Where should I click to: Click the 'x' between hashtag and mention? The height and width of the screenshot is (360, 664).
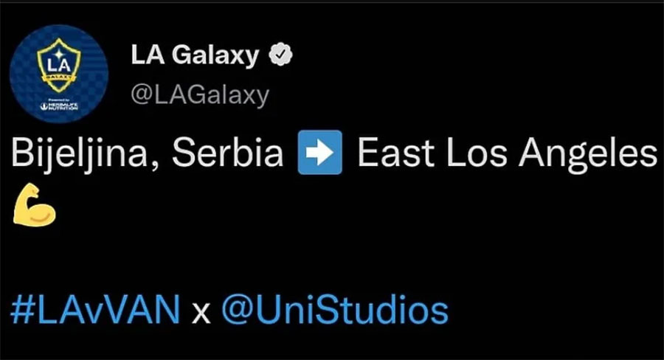pyautogui.click(x=201, y=315)
